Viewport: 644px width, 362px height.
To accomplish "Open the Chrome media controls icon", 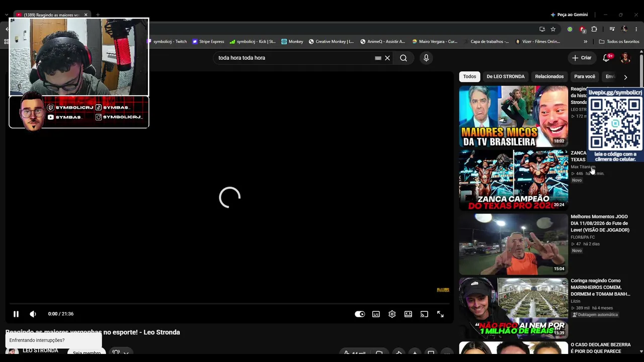I will pyautogui.click(x=612, y=29).
